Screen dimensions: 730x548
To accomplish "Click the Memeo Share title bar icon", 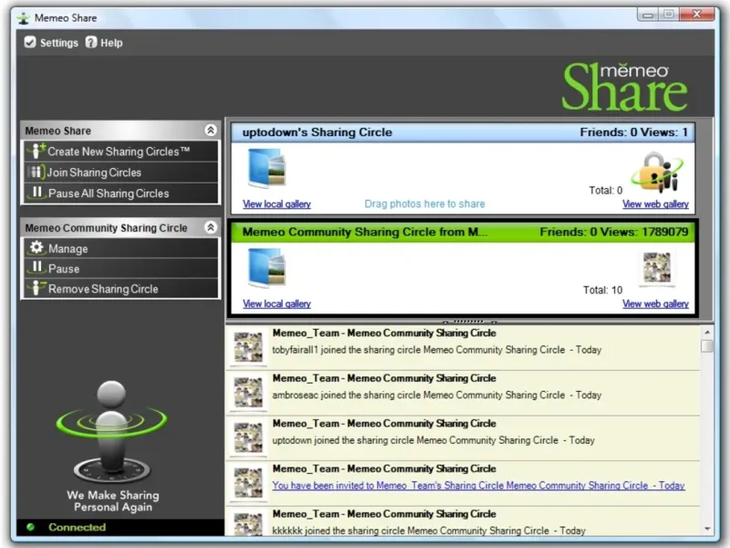I will pos(24,18).
